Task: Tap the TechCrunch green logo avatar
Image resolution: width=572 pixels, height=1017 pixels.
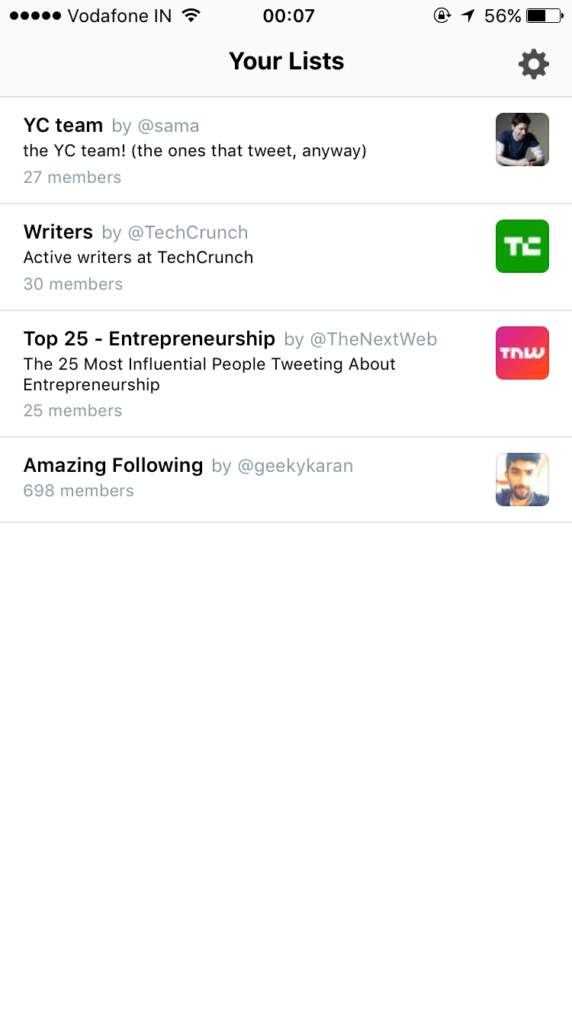Action: 522,246
